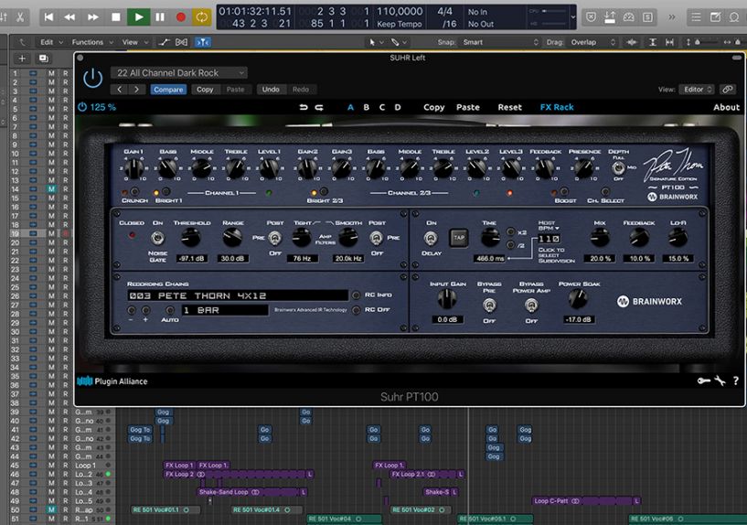
Task: Toggle the Noise Gate On switch
Action: [157, 238]
